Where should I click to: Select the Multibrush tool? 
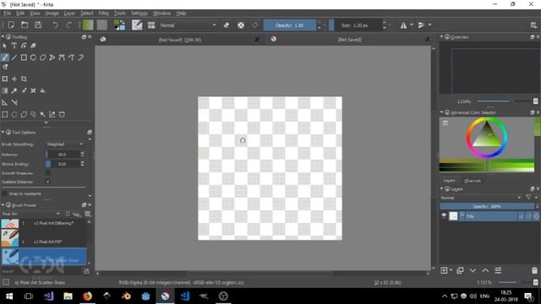5,68
